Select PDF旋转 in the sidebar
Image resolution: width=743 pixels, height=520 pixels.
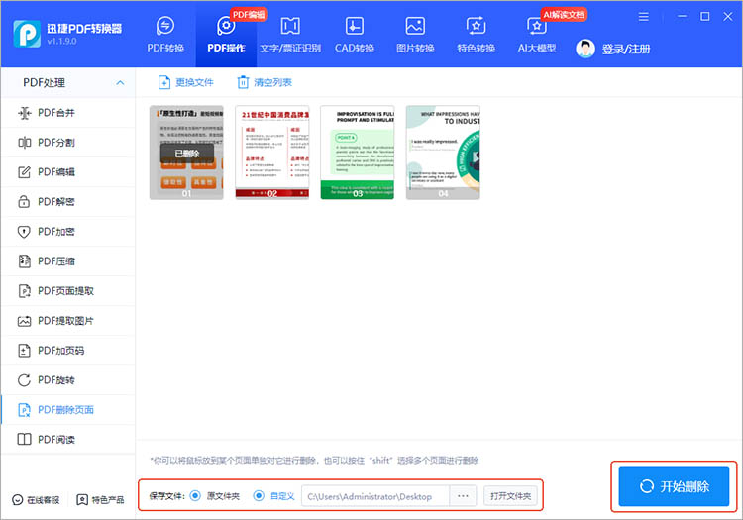67,379
